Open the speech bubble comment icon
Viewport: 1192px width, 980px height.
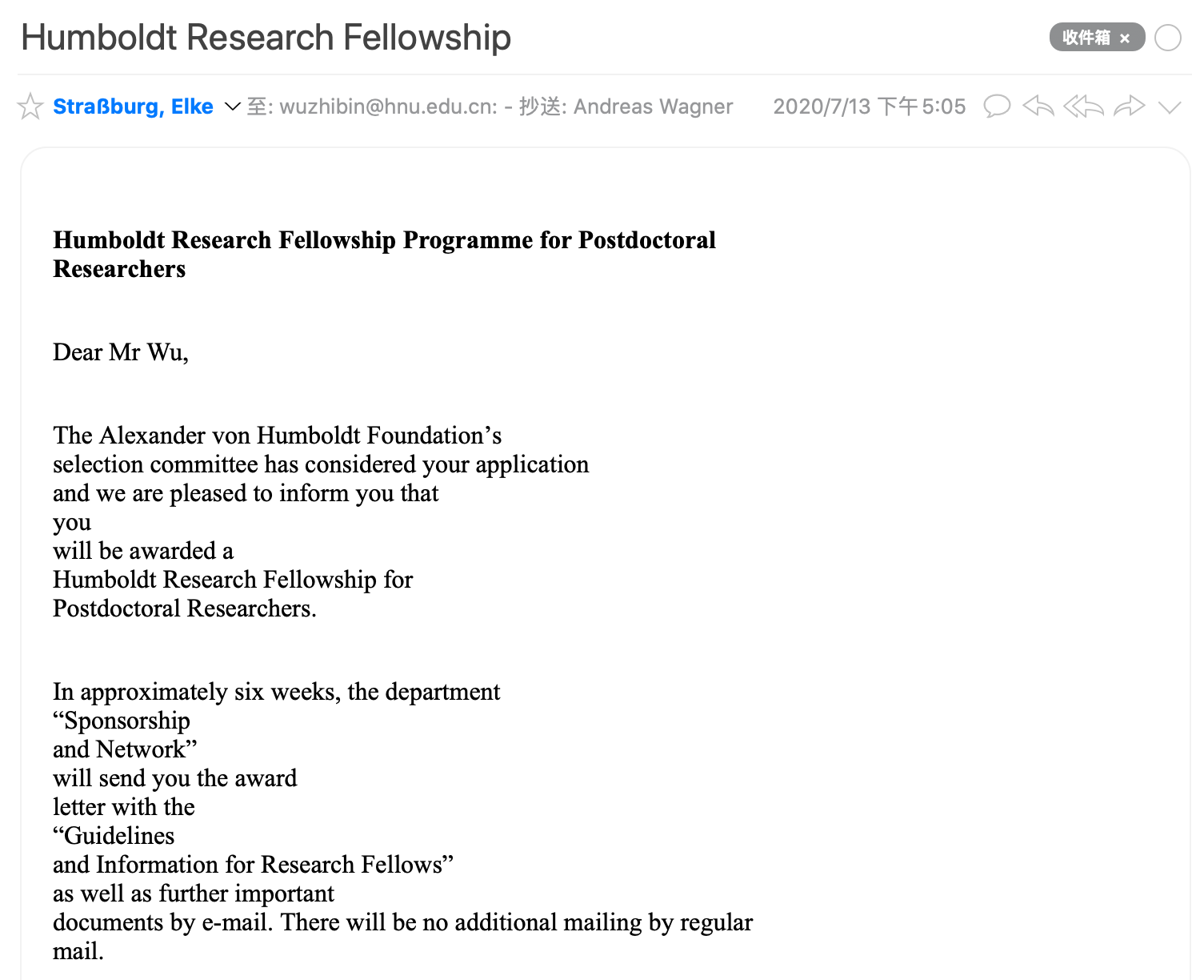point(997,106)
